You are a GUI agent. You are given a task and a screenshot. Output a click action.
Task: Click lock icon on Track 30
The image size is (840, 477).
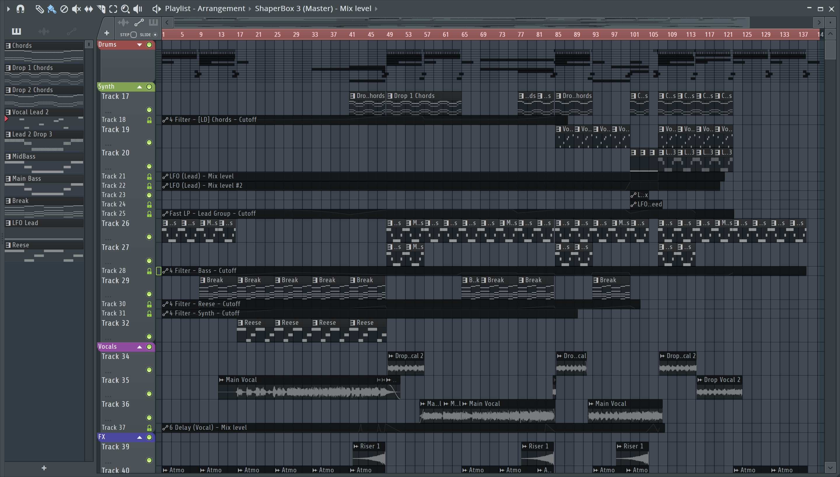149,304
